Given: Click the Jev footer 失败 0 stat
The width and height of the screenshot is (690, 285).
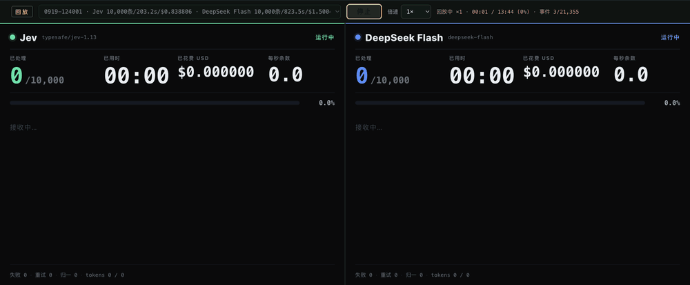Looking at the screenshot, I should (18, 275).
